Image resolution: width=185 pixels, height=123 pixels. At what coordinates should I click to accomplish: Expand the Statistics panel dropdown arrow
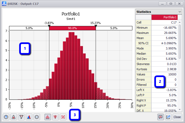pyautogui.click(x=180, y=12)
